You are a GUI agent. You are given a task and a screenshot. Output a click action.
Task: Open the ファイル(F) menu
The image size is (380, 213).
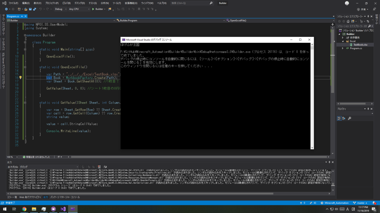pyautogui.click(x=13, y=3)
